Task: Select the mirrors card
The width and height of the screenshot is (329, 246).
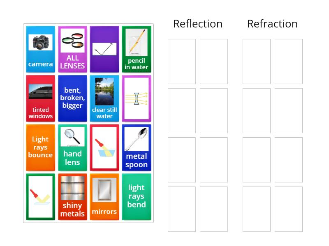Action: point(104,197)
